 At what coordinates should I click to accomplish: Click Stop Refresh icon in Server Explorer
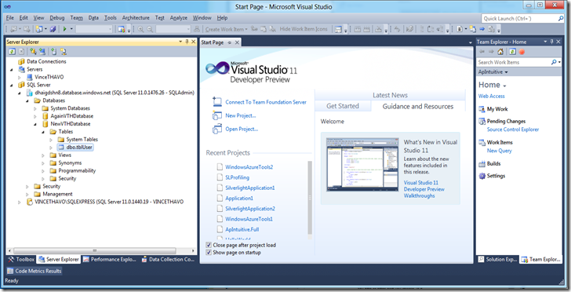point(21,52)
